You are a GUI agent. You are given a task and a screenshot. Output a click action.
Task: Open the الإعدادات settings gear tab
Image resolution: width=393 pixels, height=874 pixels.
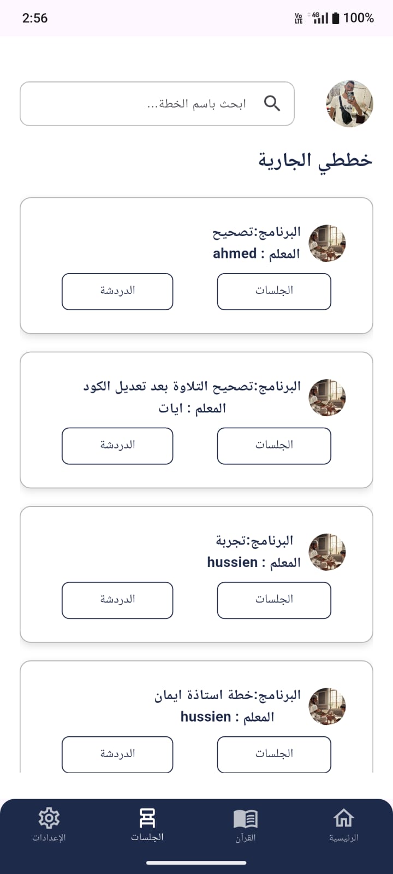pos(49,825)
